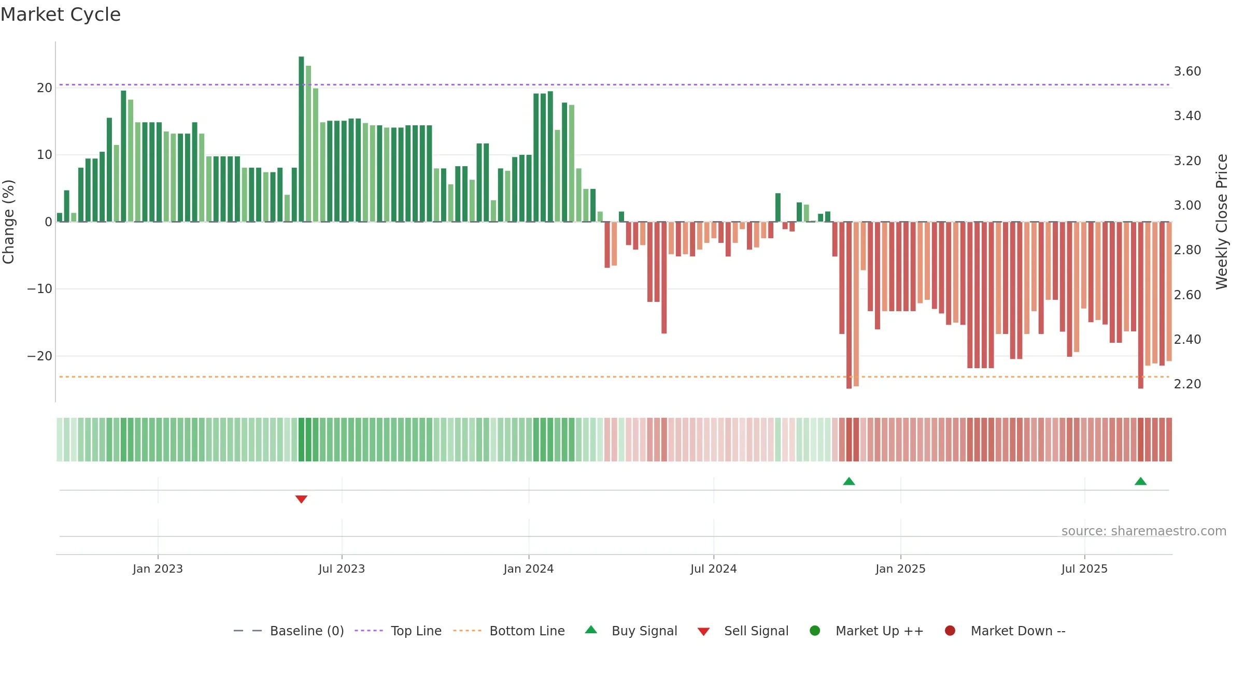Toggle the Top Line legend entry
Screen dimensions: 1244x699
(x=398, y=631)
